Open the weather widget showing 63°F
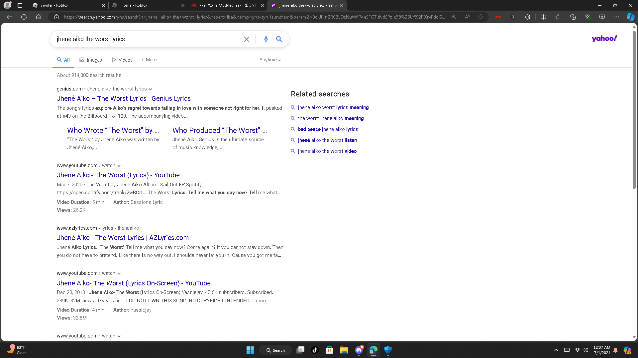638x358 pixels. coord(16,350)
